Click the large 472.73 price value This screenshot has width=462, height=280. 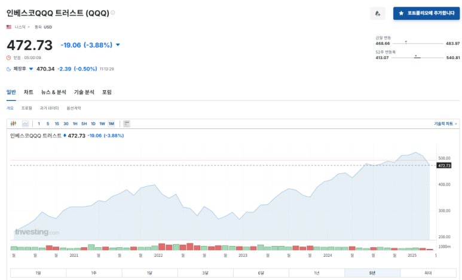(30, 45)
